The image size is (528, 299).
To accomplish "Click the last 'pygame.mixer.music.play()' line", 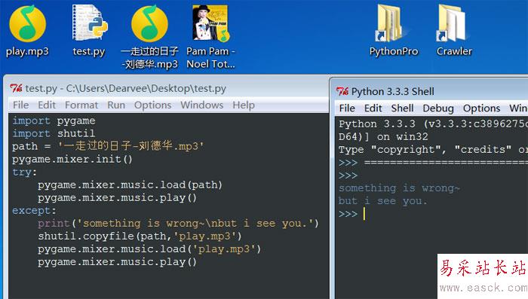I will (117, 262).
